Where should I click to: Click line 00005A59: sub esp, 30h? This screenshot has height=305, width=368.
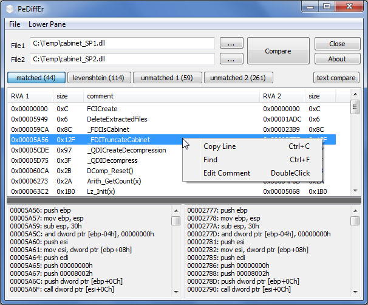tap(46, 226)
